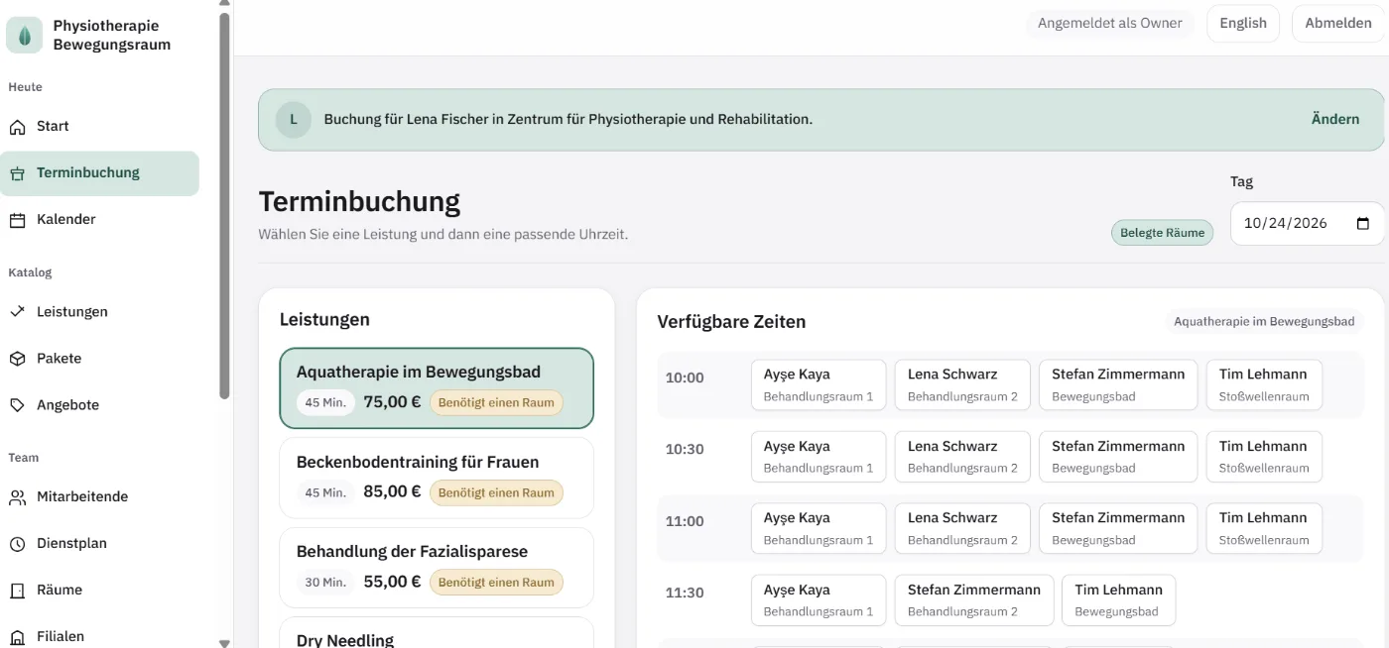Click the 11:00 time label

click(x=685, y=521)
